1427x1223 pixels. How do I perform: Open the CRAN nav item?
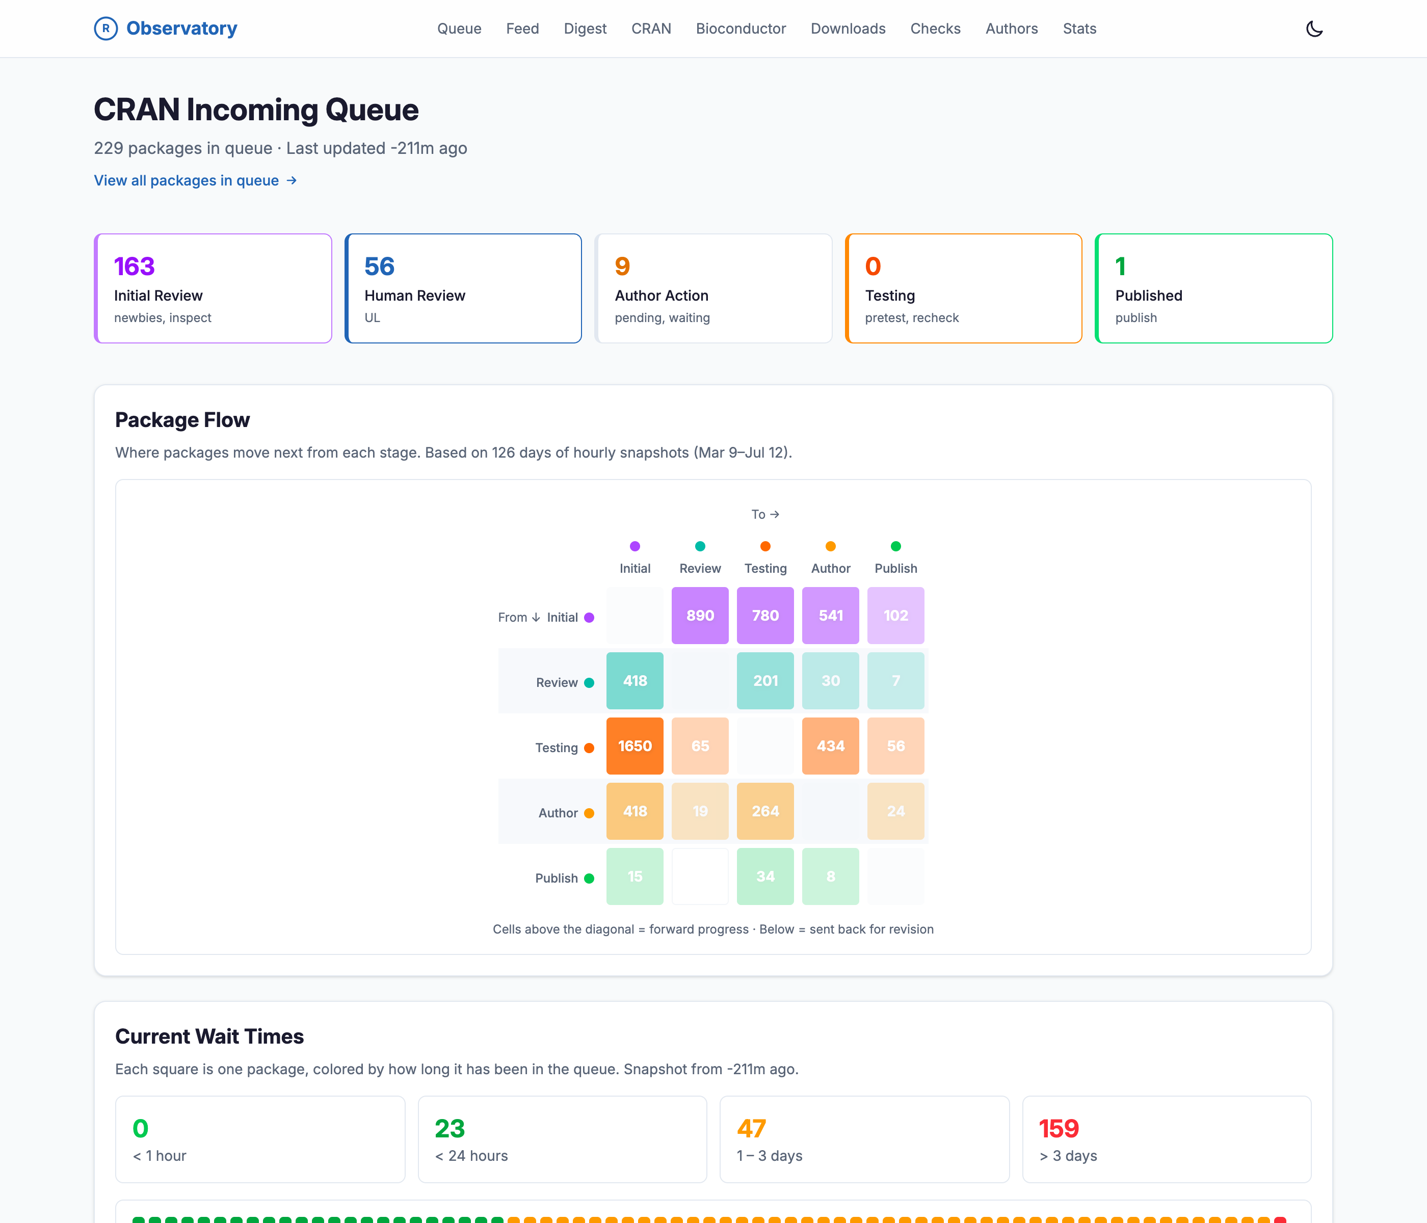[651, 28]
